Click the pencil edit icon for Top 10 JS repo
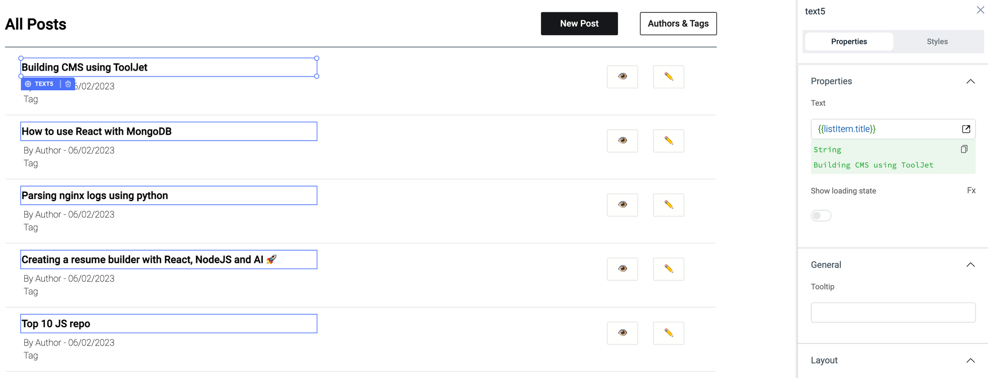The width and height of the screenshot is (988, 378). [x=668, y=333]
